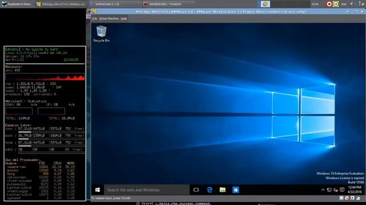Image resolution: width=366 pixels, height=205 pixels.
Task: Open the Help menu in VMware Player
Action: point(124,19)
